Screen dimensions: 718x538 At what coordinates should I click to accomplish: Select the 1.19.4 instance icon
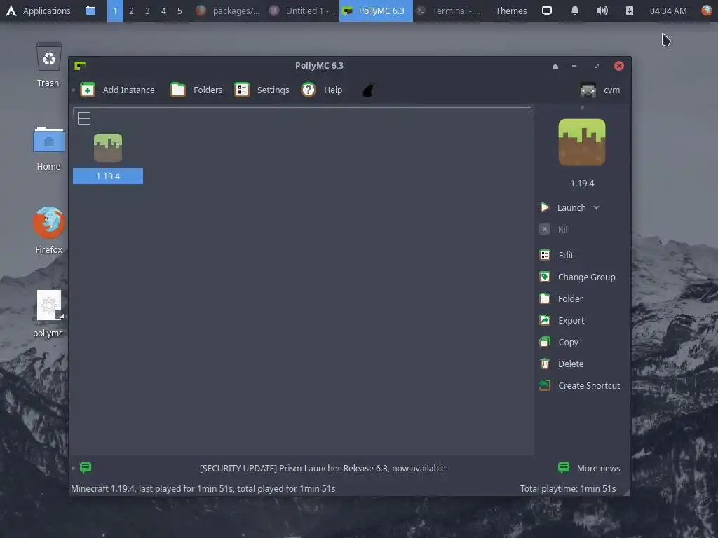click(x=108, y=147)
